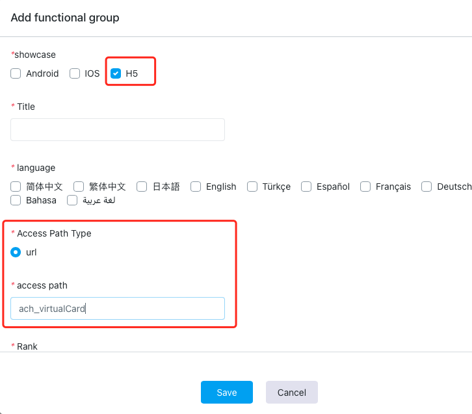Tick the Deutsch language checkbox

click(x=426, y=187)
